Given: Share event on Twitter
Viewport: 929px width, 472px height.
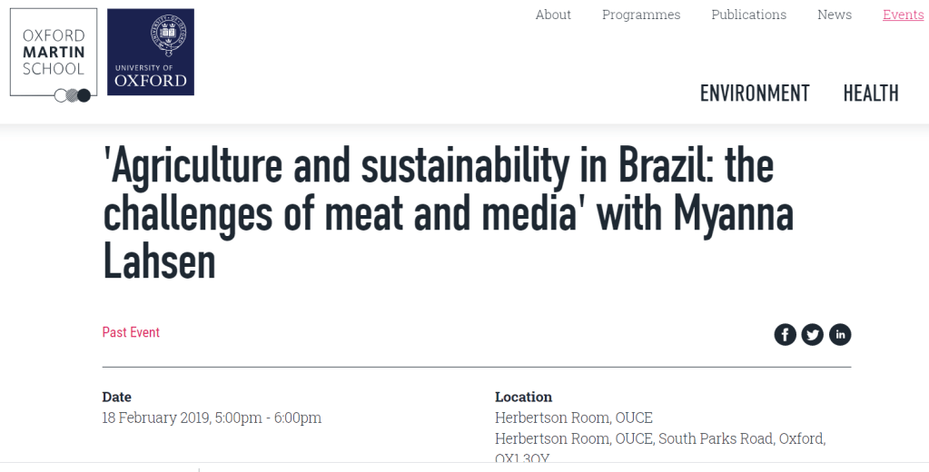Looking at the screenshot, I should pos(813,334).
